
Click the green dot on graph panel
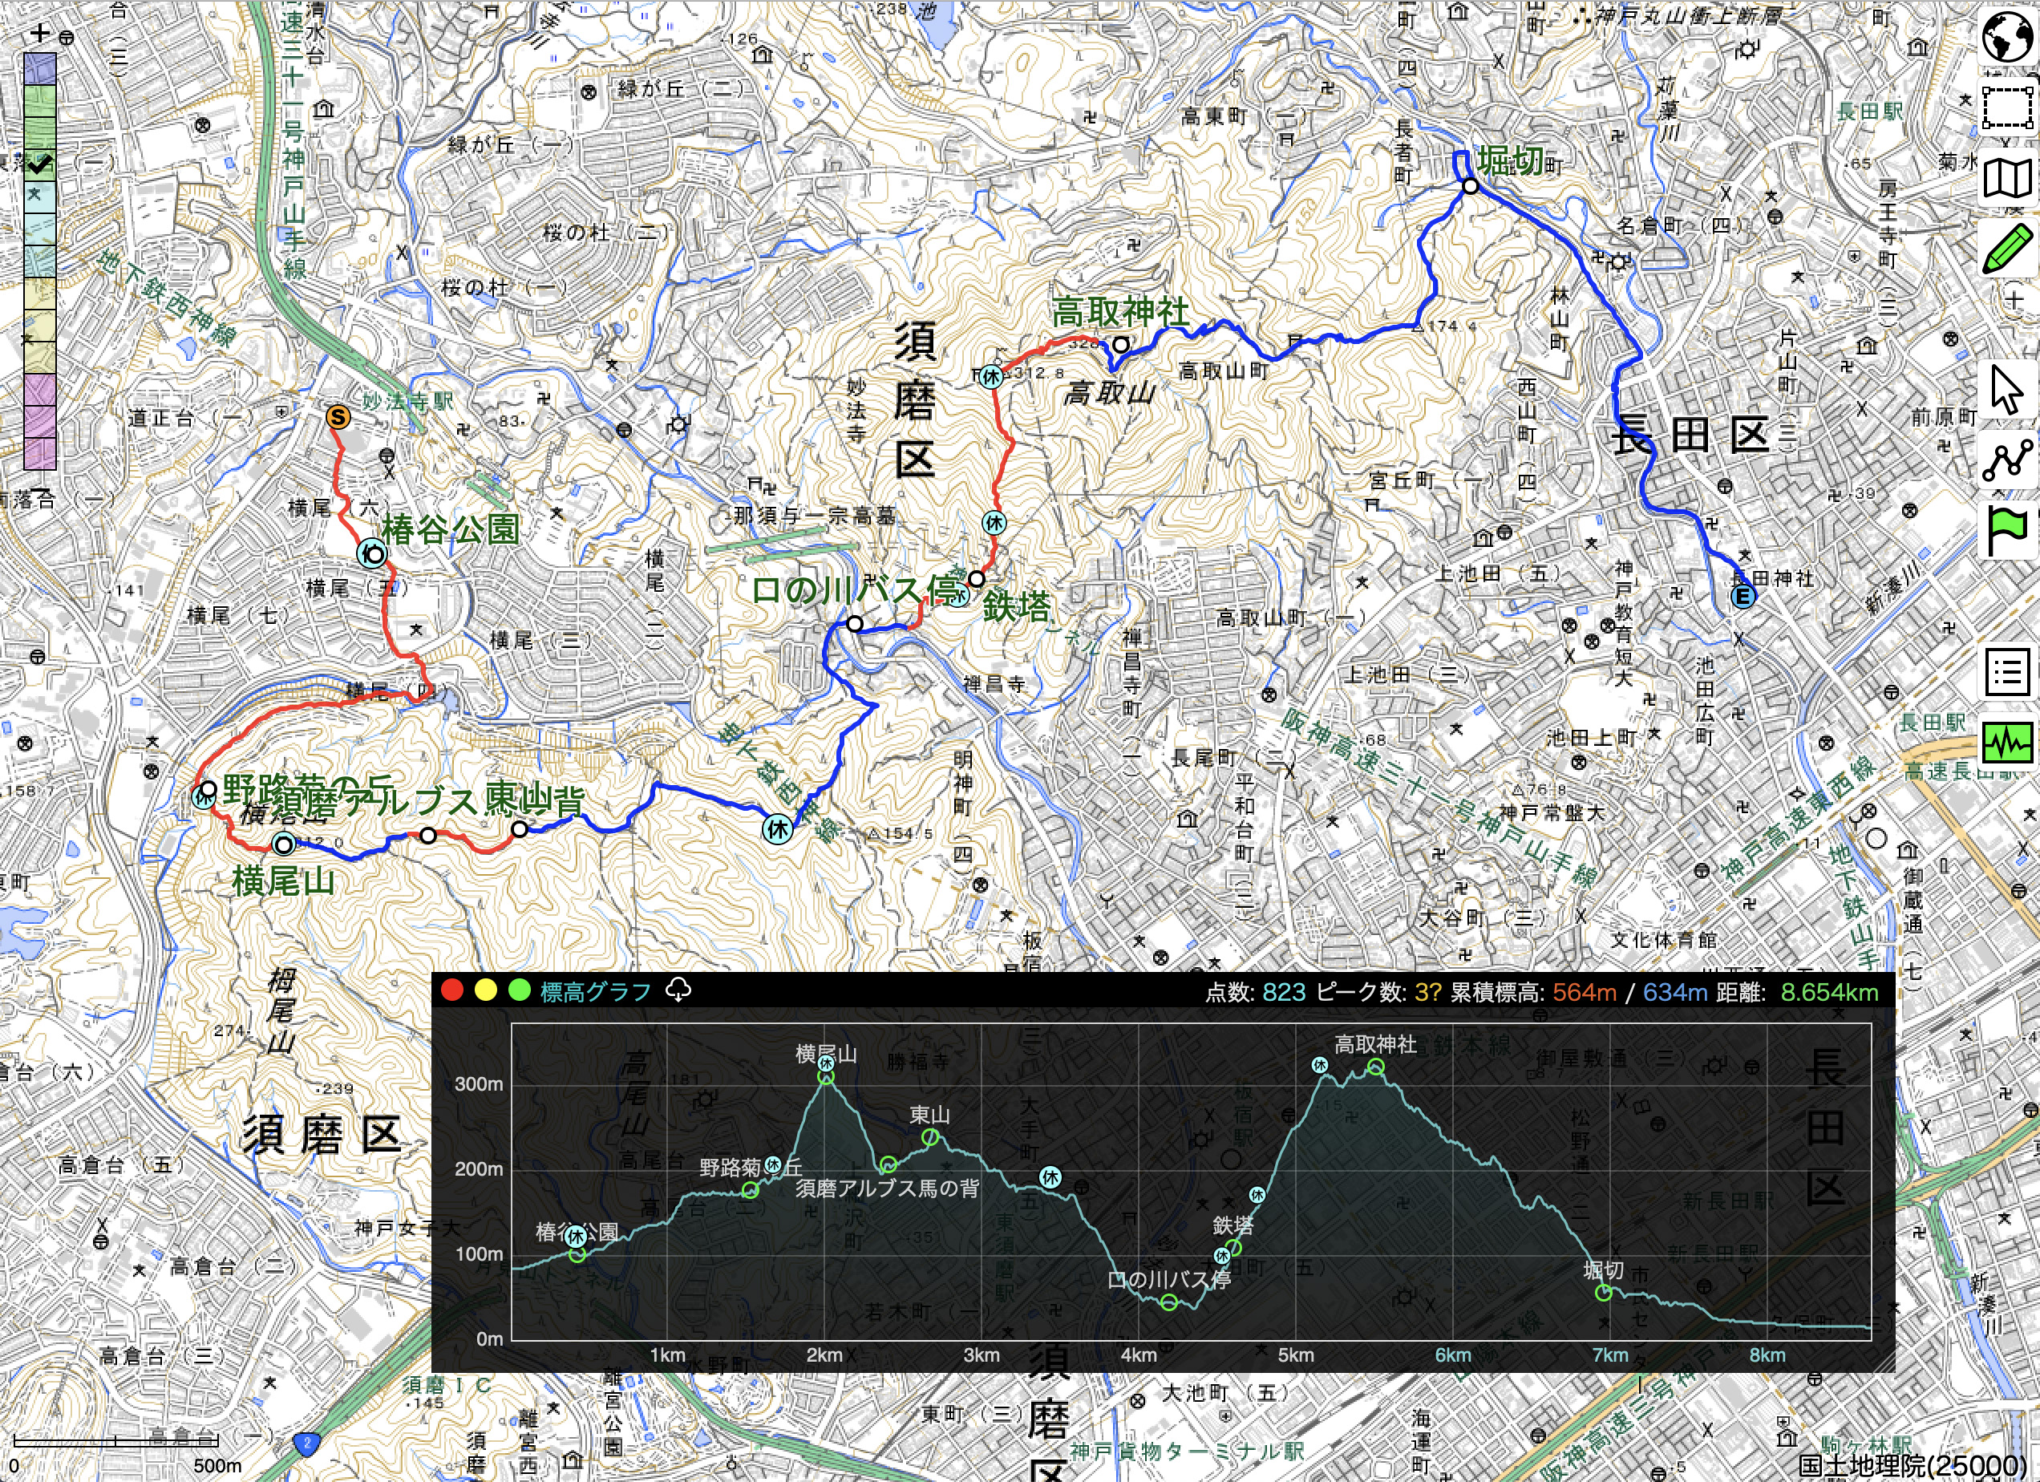tap(519, 991)
